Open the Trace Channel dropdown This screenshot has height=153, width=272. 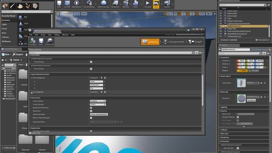tap(98, 101)
